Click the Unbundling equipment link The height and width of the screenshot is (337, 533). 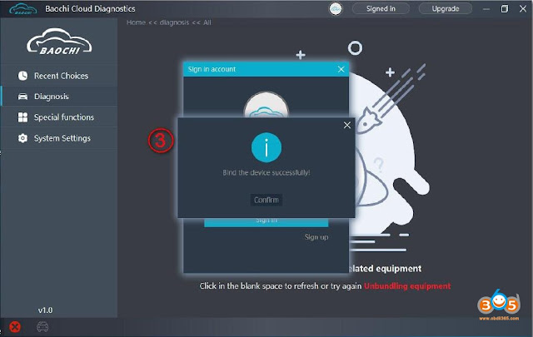click(407, 286)
